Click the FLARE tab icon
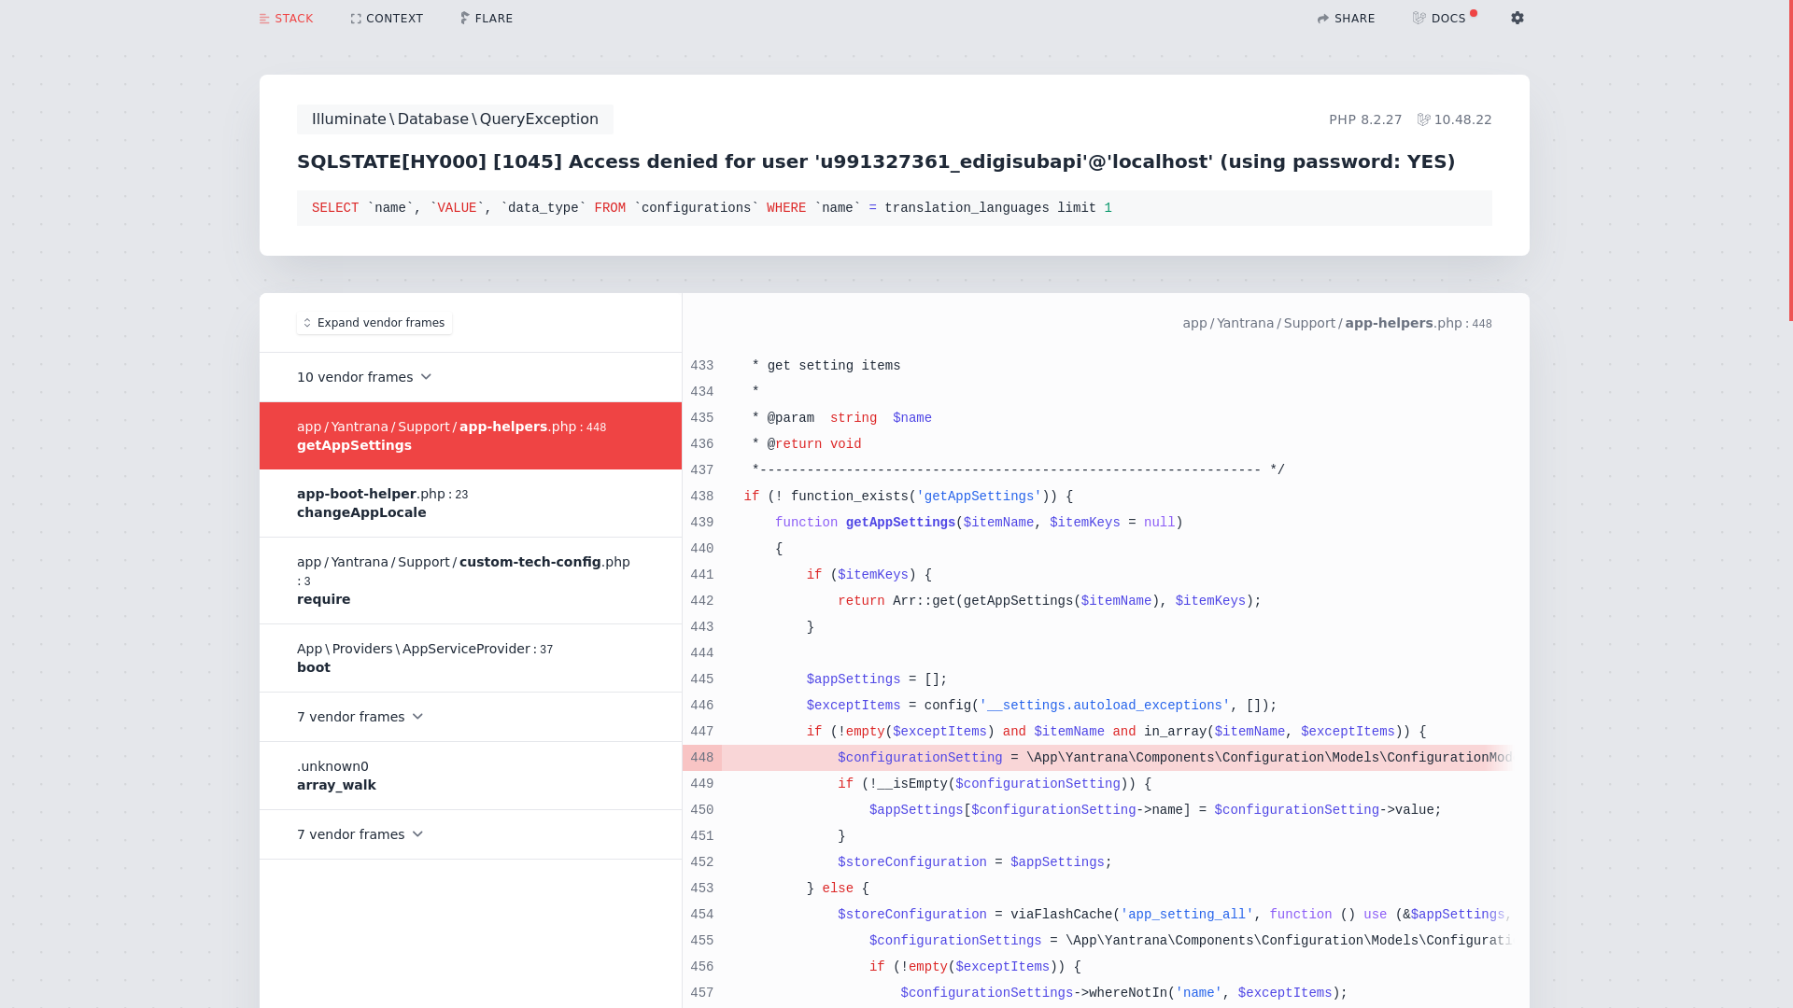The image size is (1793, 1008). click(464, 19)
